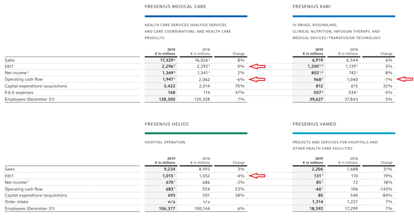Click the top Capital expenditure/acquisitions row label

point(36,86)
